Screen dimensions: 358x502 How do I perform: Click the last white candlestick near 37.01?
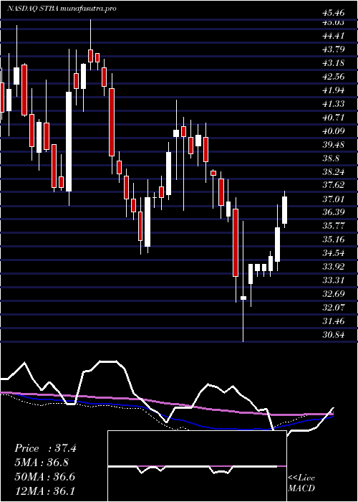[x=284, y=209]
